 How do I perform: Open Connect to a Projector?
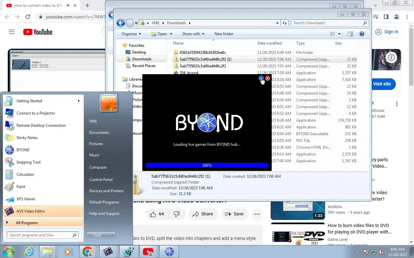coord(43,113)
